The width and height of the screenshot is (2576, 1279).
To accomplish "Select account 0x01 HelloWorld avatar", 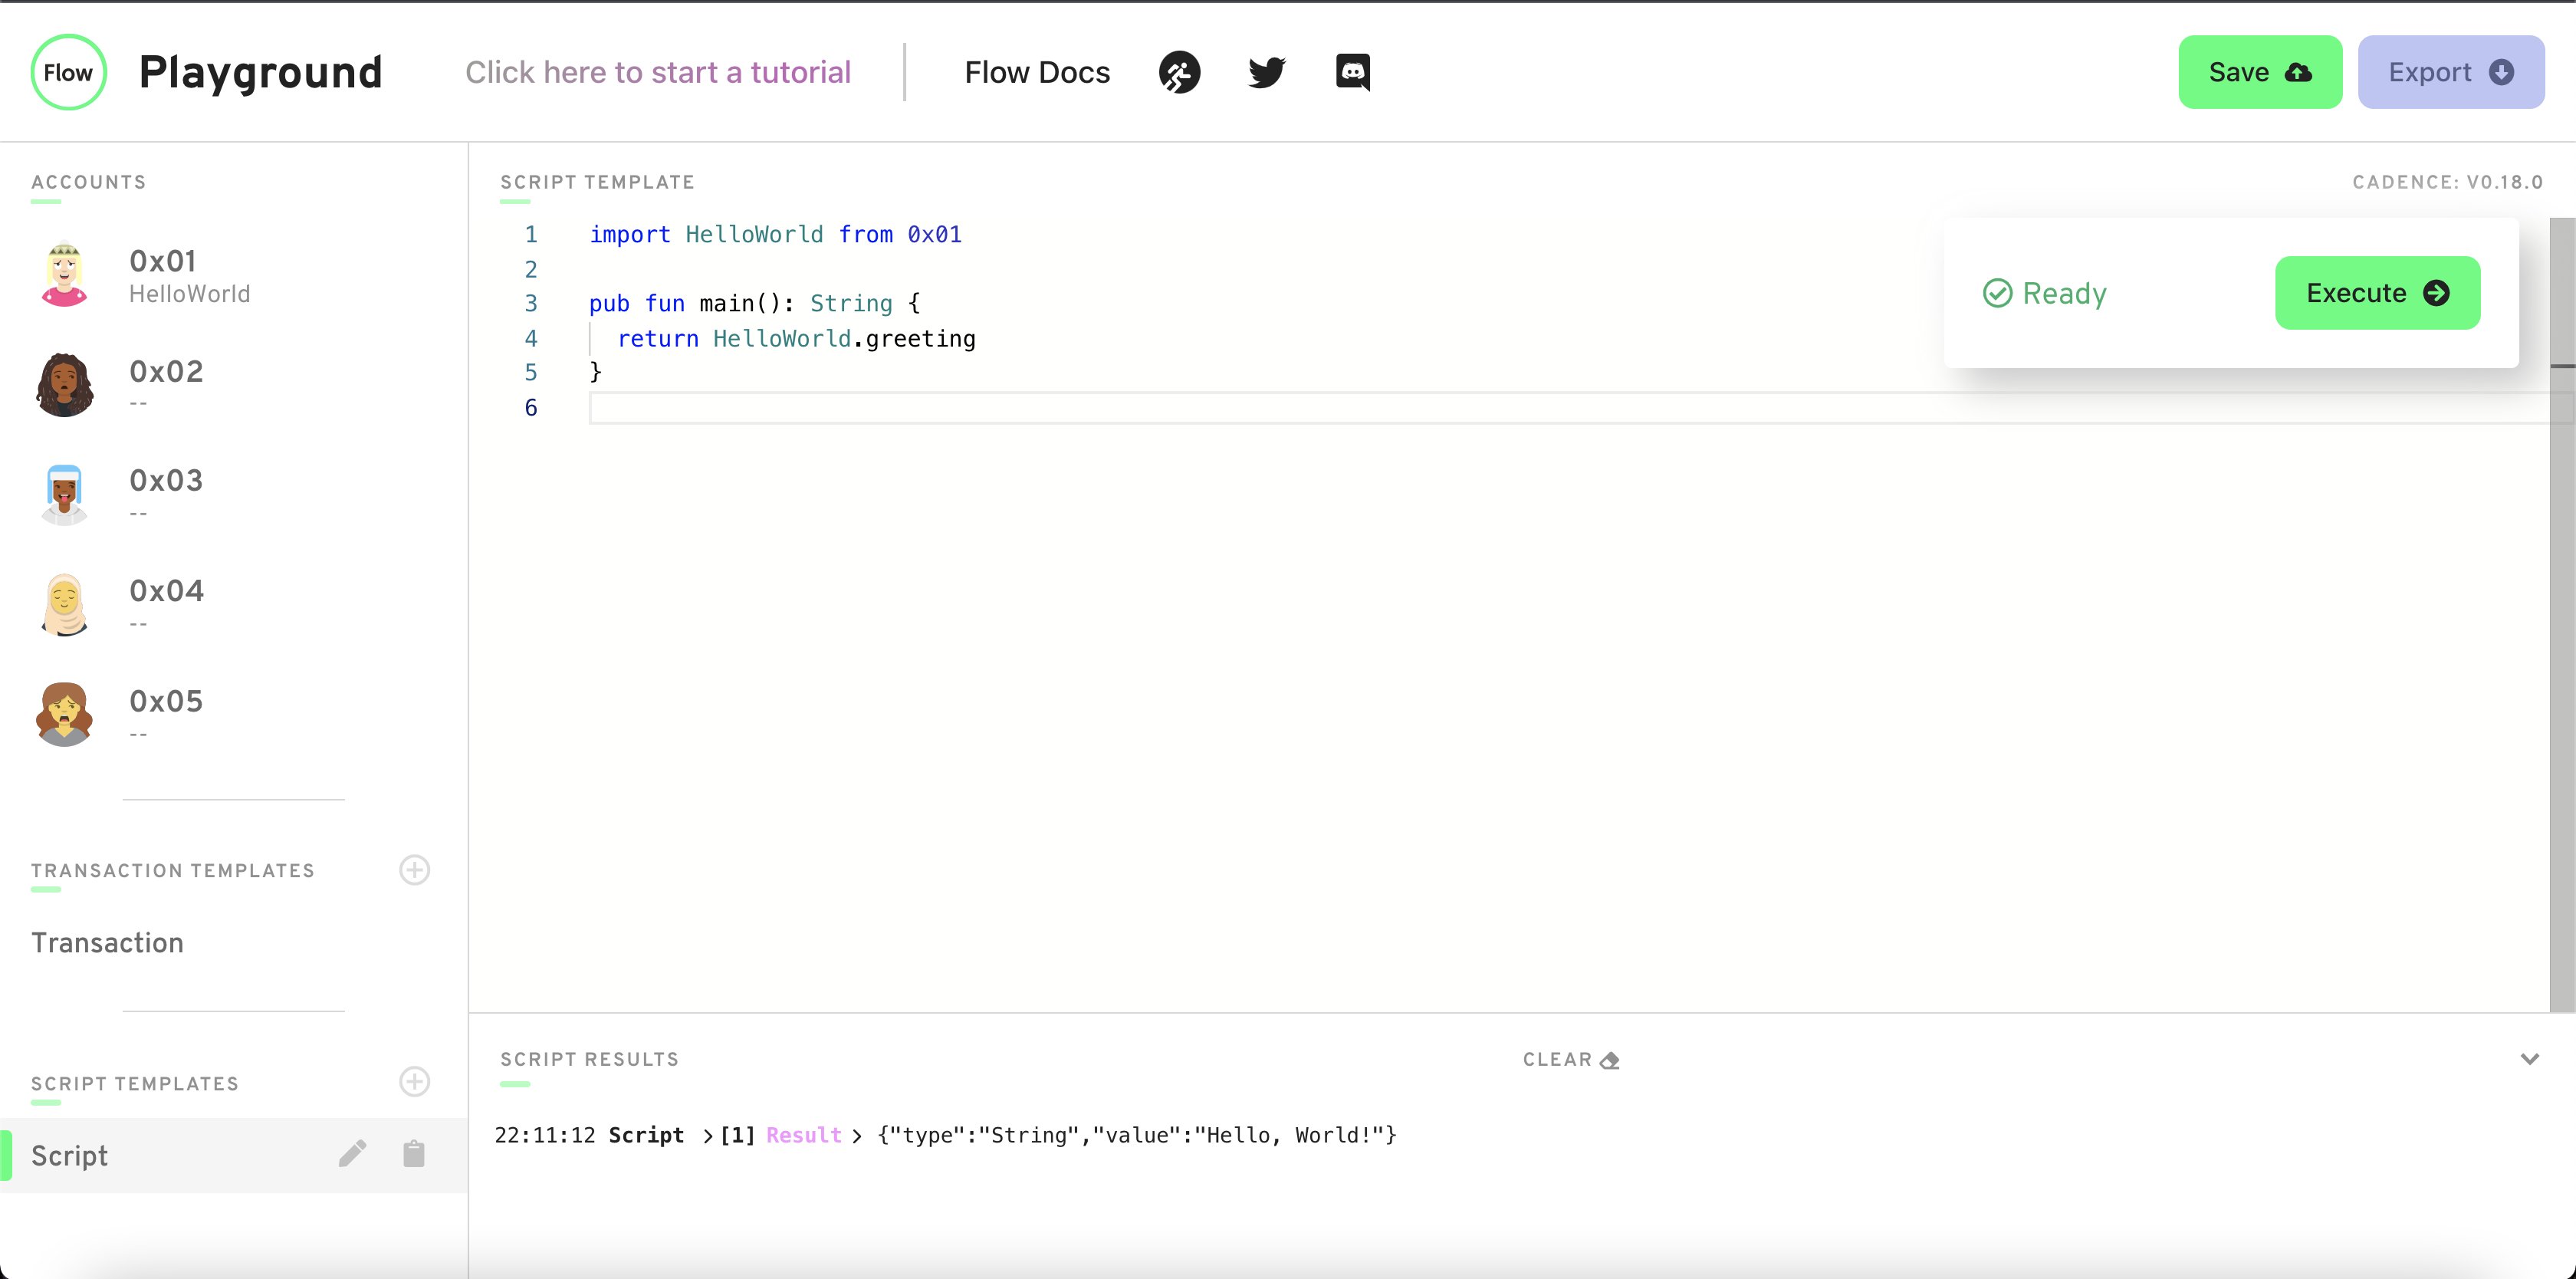I will coord(65,275).
